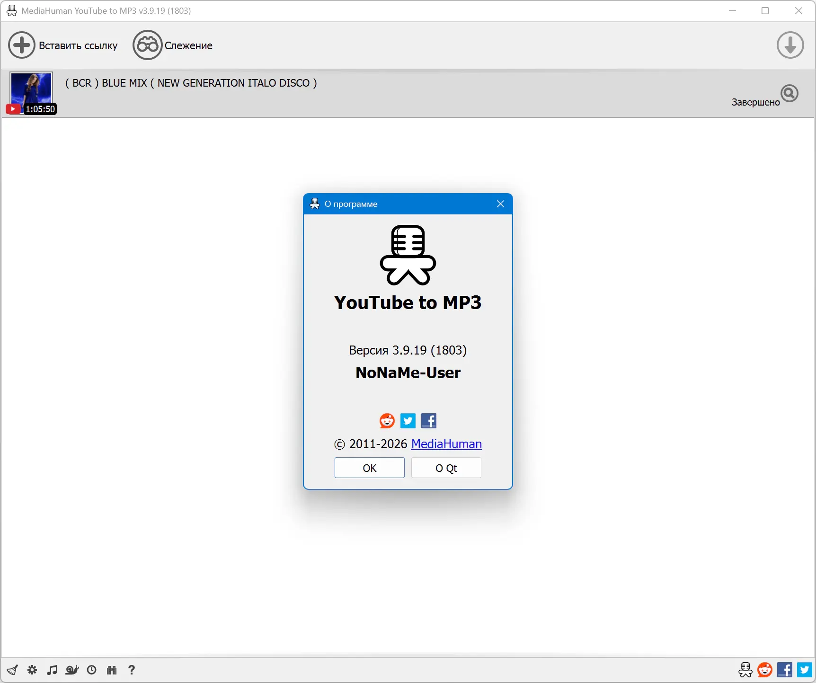Close the MediaHuman main window

pyautogui.click(x=798, y=11)
